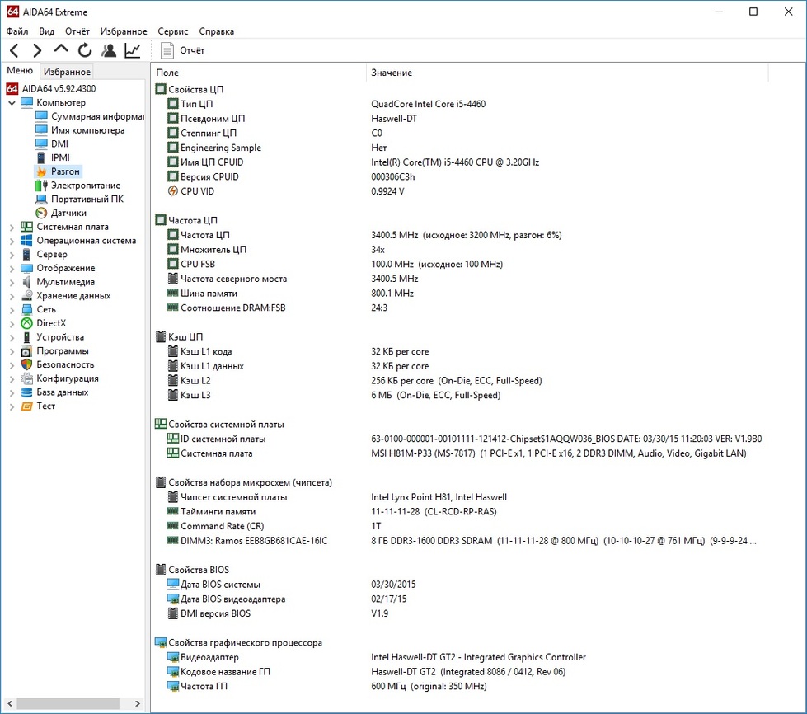Viewport: 807px width, 714px height.
Task: Open the Справка menu
Action: (x=217, y=31)
